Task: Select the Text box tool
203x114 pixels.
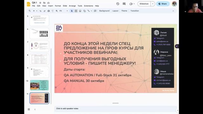Action: click(x=76, y=11)
